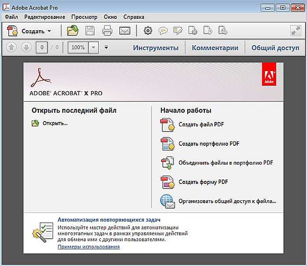Viewport: 307px width, 266px height.
Task: Open the Инструменты panel
Action: click(x=156, y=48)
